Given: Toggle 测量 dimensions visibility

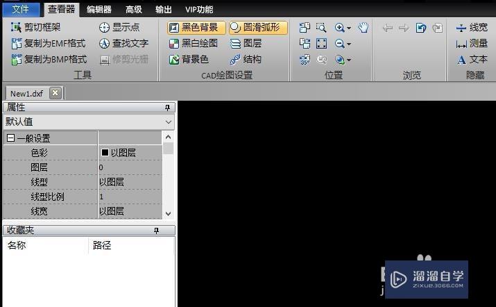Looking at the screenshot, I should (472, 43).
